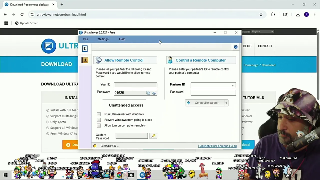
Task: Click the Getting my ID status text
Action: pyautogui.click(x=110, y=146)
